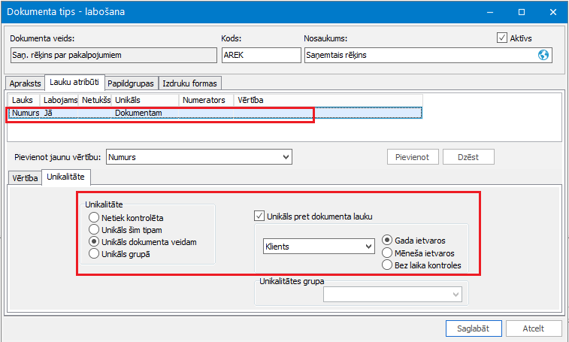Select Unikāls dokumenta veidam radio option
569x342 pixels.
click(94, 241)
